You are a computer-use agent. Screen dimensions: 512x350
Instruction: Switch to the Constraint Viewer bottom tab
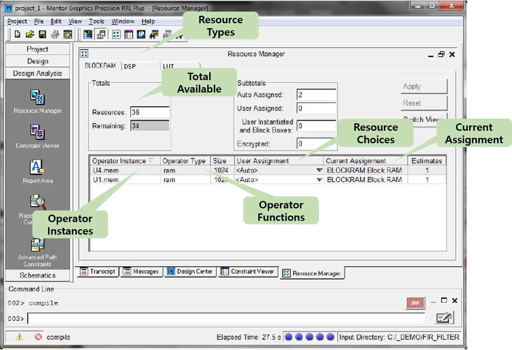pyautogui.click(x=248, y=272)
